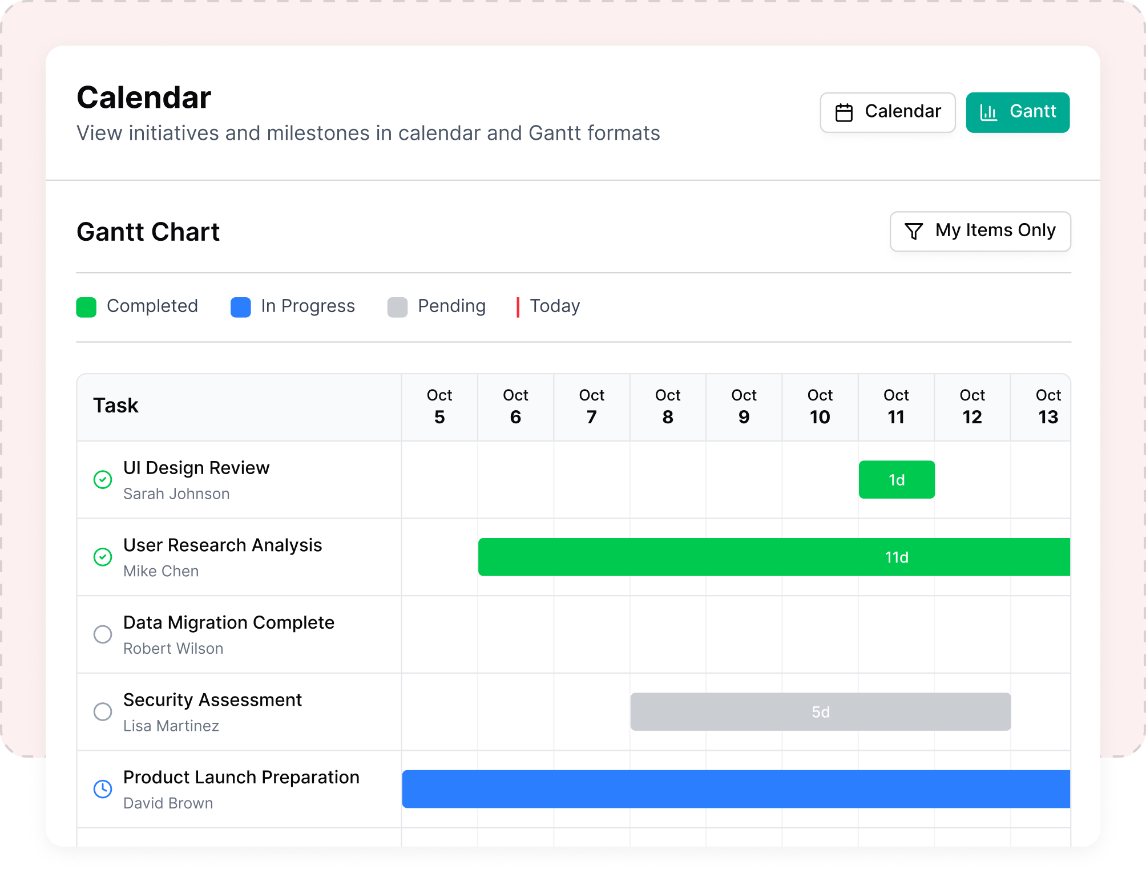Click green Completed legend swatch
This screenshot has height=874, width=1146.
tap(86, 307)
